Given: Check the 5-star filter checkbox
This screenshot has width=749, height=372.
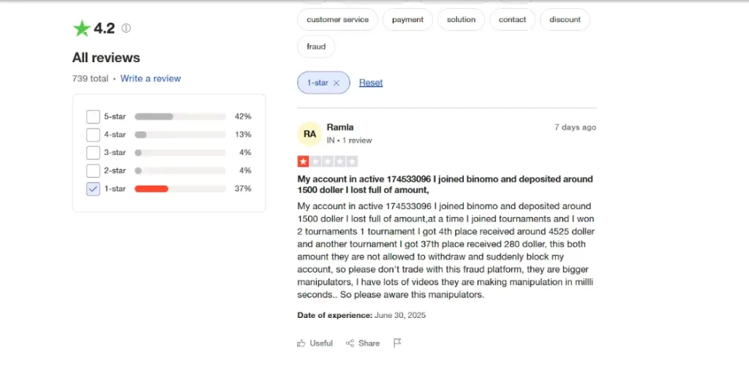Looking at the screenshot, I should click(x=93, y=116).
